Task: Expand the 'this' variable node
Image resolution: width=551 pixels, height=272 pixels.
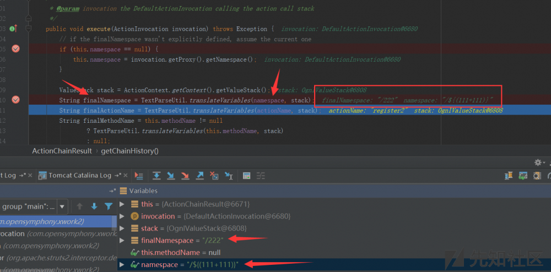Action: 122,204
